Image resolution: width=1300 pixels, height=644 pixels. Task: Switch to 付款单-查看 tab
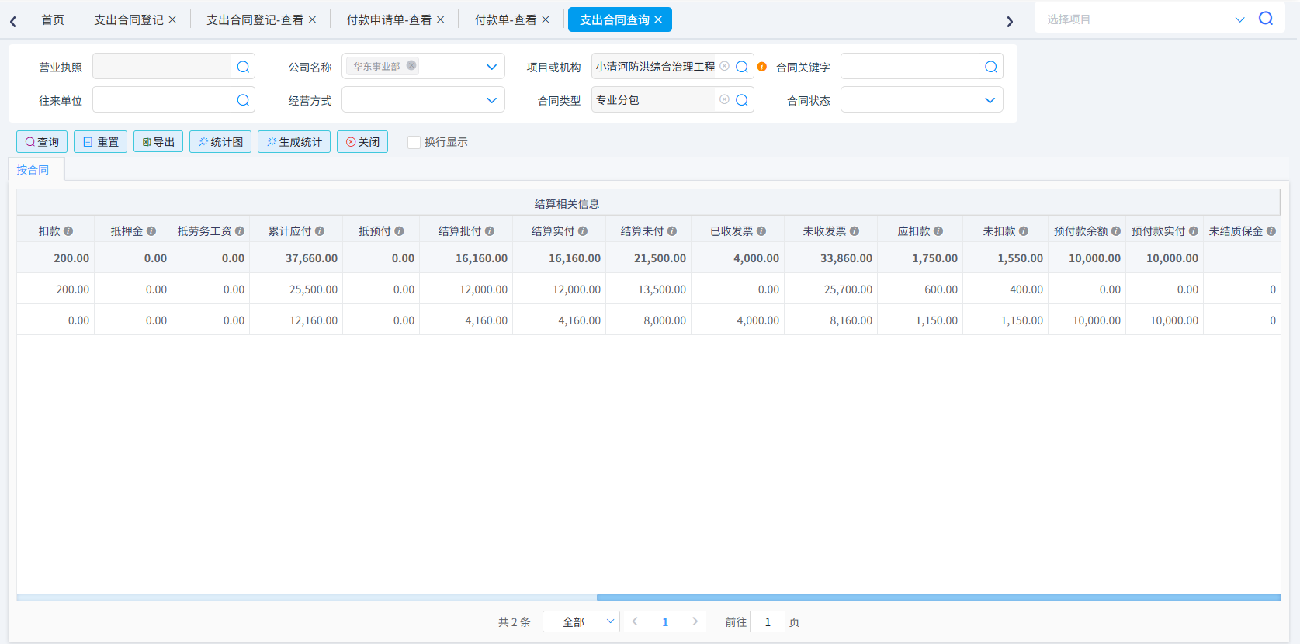click(505, 19)
